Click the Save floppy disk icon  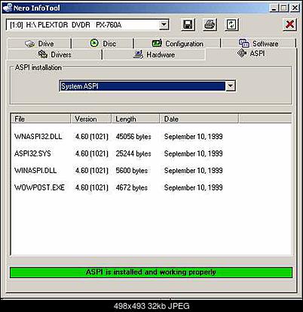pos(188,24)
